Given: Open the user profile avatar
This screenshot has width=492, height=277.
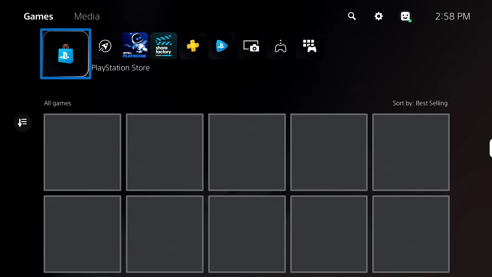Looking at the screenshot, I should point(406,16).
